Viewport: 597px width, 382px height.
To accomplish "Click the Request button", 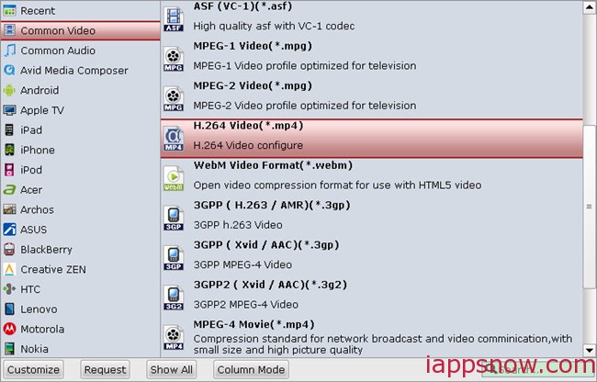I will point(105,370).
